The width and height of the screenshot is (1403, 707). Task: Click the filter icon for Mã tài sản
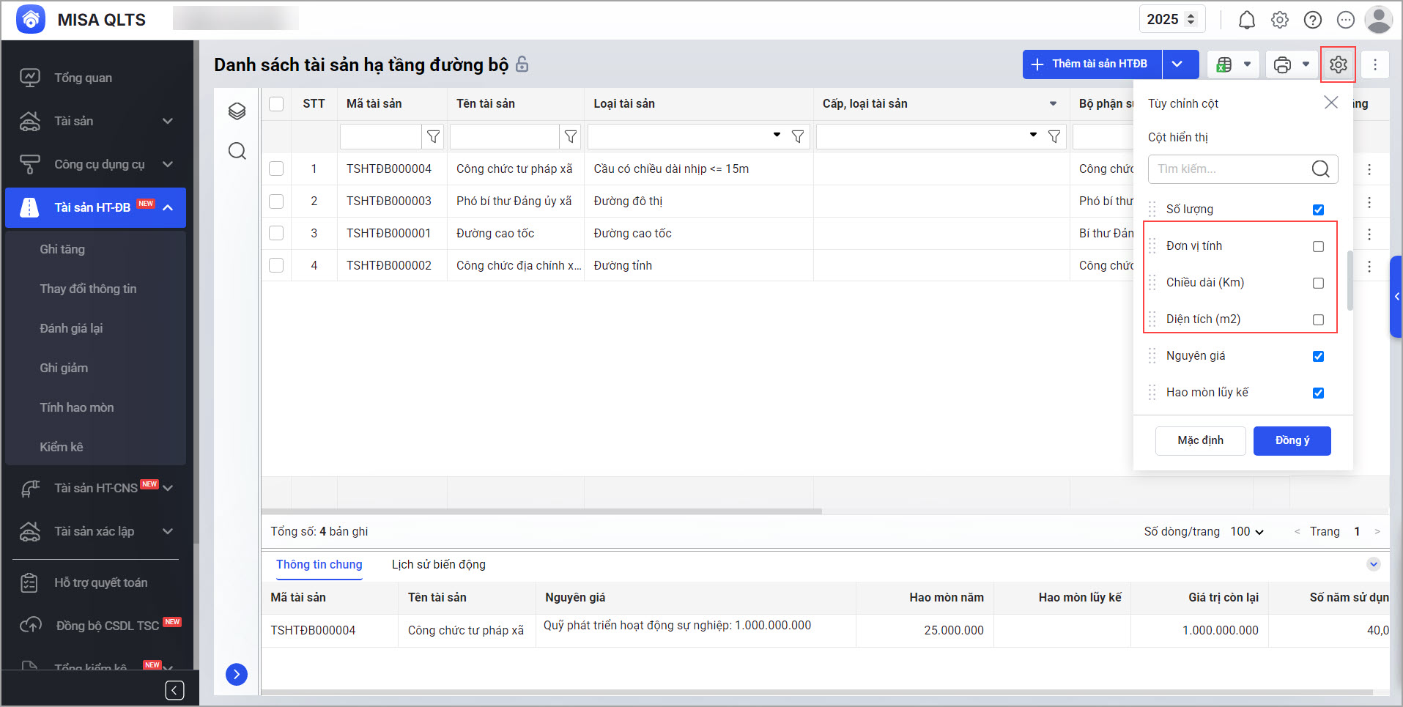pos(433,136)
